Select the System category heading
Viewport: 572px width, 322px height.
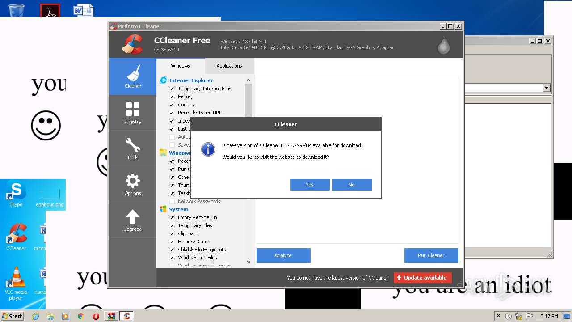pos(179,209)
